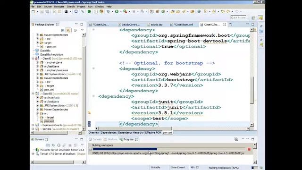The width and height of the screenshot is (302, 170).
Task: Toggle Link with Editor in Package Explorer
Action: coord(68,30)
